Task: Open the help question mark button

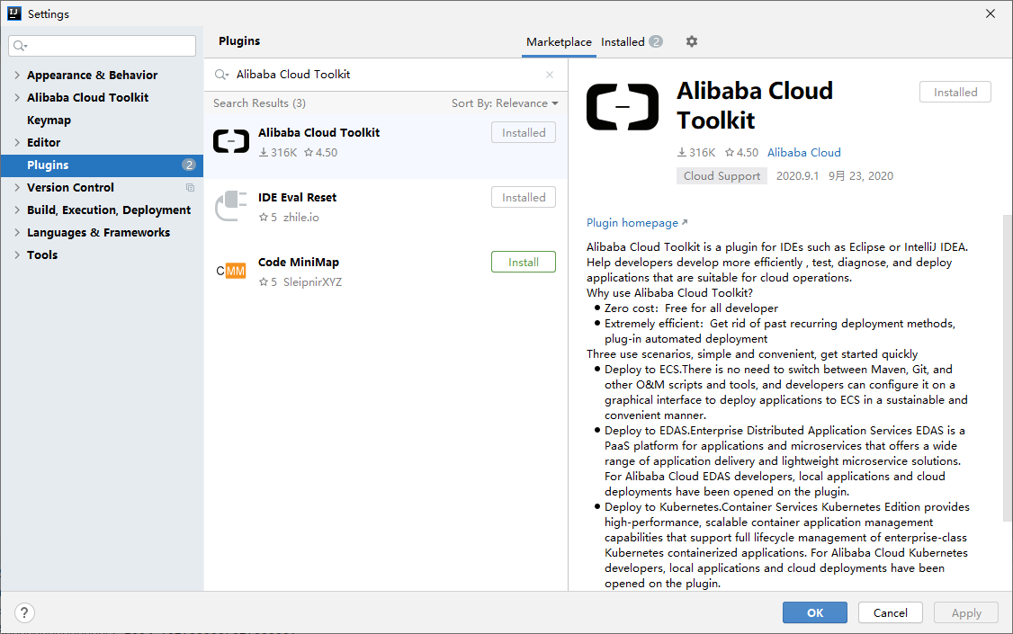Action: point(24,612)
